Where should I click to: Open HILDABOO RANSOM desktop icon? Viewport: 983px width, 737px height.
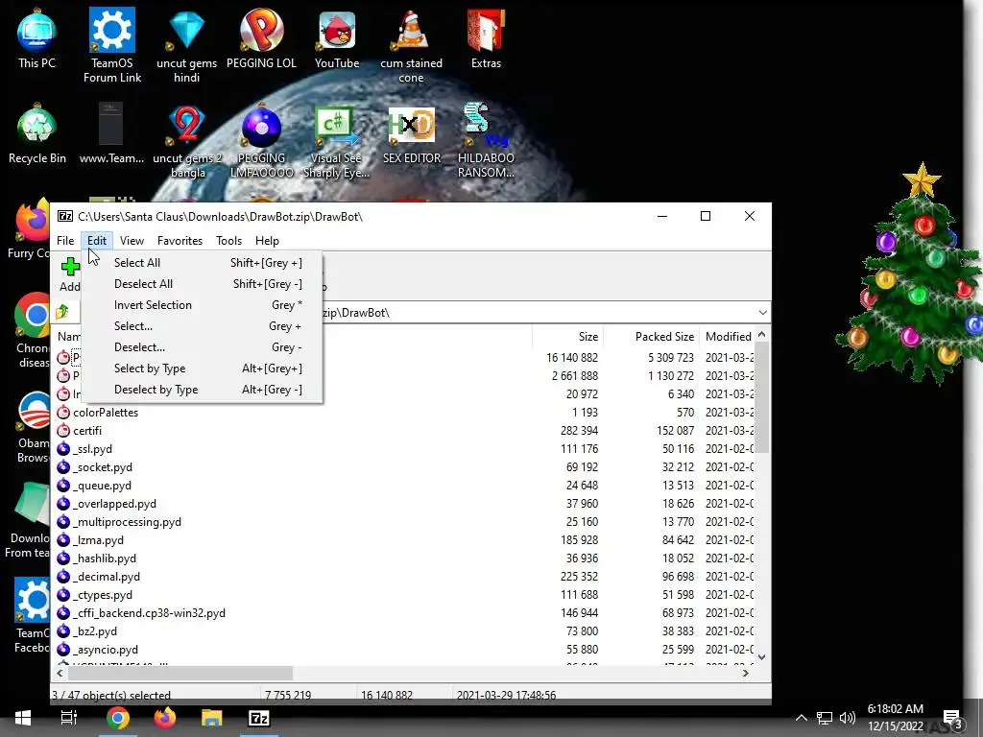(x=486, y=142)
